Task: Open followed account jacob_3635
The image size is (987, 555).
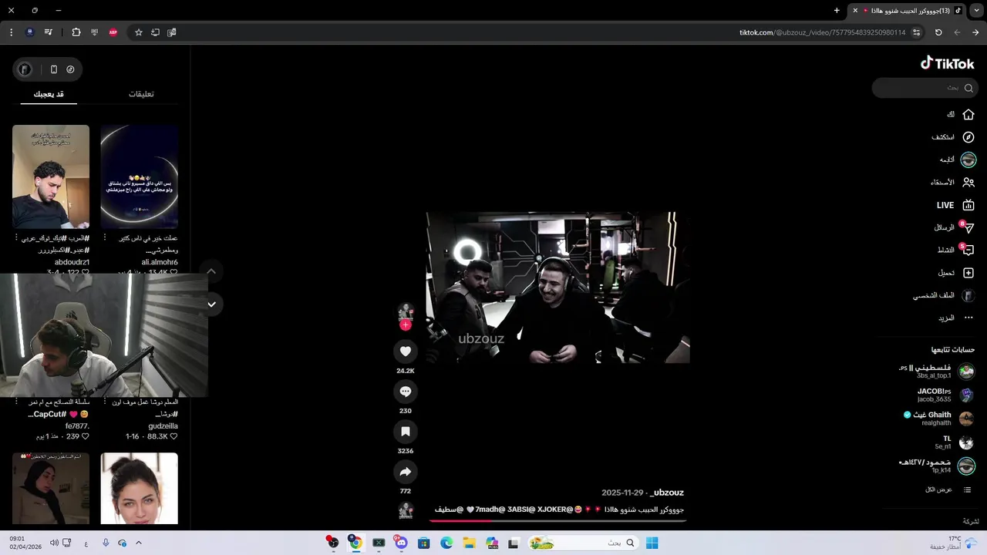Action: point(934,399)
